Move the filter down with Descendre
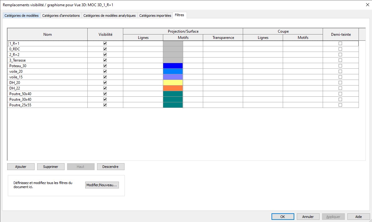 click(x=110, y=167)
